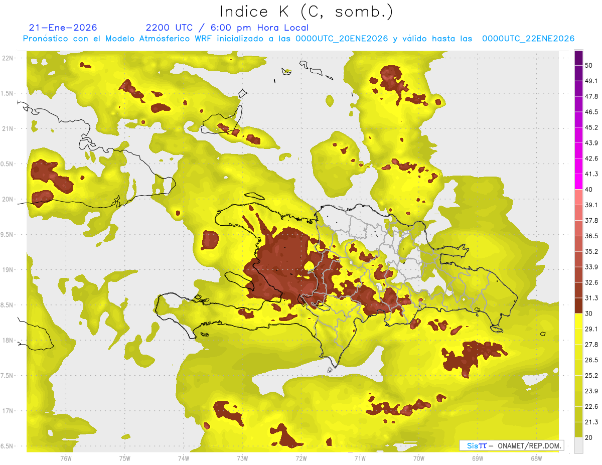Image resolution: width=602 pixels, height=465 pixels.
Task: Click the title "Indice K (C, somb.)"
Action: point(306,12)
